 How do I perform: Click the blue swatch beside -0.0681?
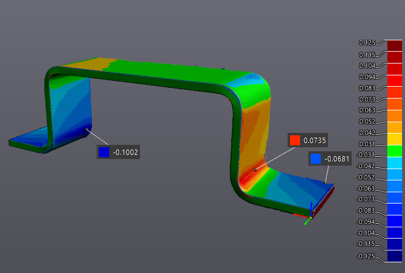pos(315,158)
